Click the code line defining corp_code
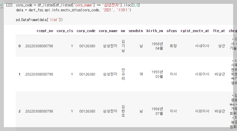 tap(78, 5)
